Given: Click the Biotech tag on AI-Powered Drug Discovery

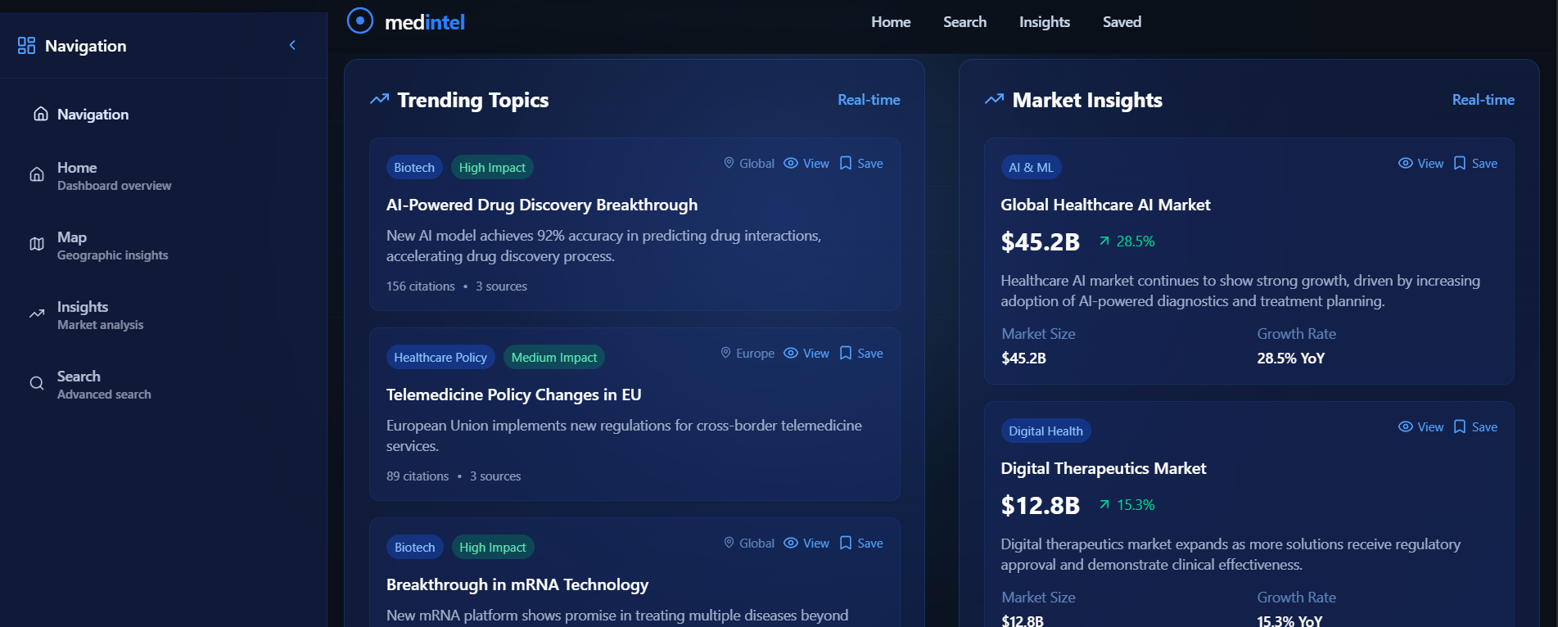Looking at the screenshot, I should tap(414, 167).
